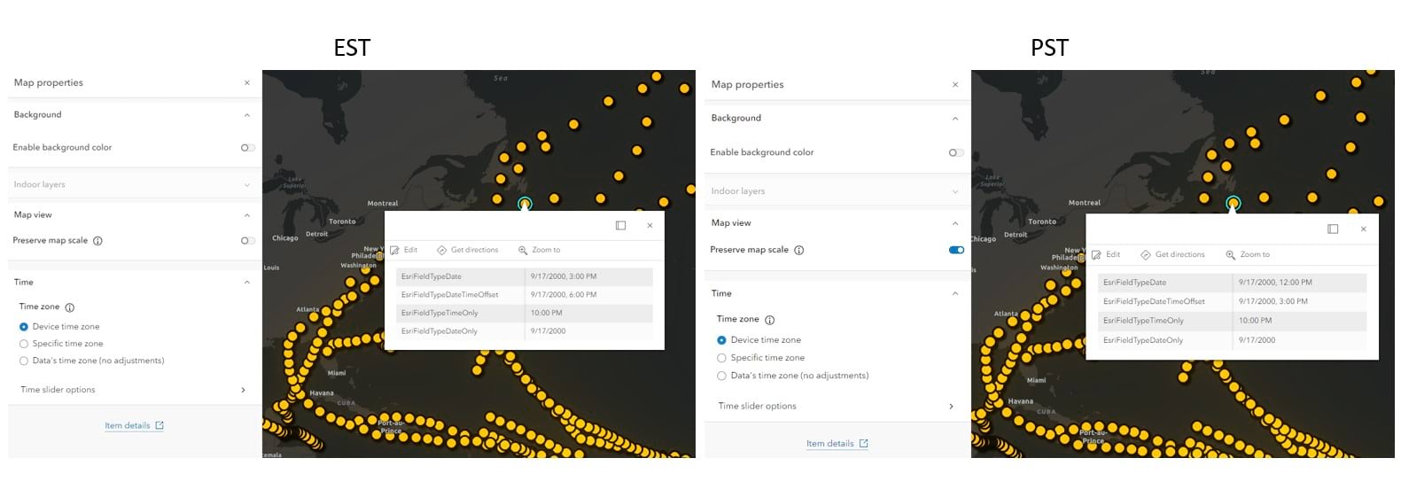Click info icon next to Time zone in PST panel

pyautogui.click(x=769, y=320)
